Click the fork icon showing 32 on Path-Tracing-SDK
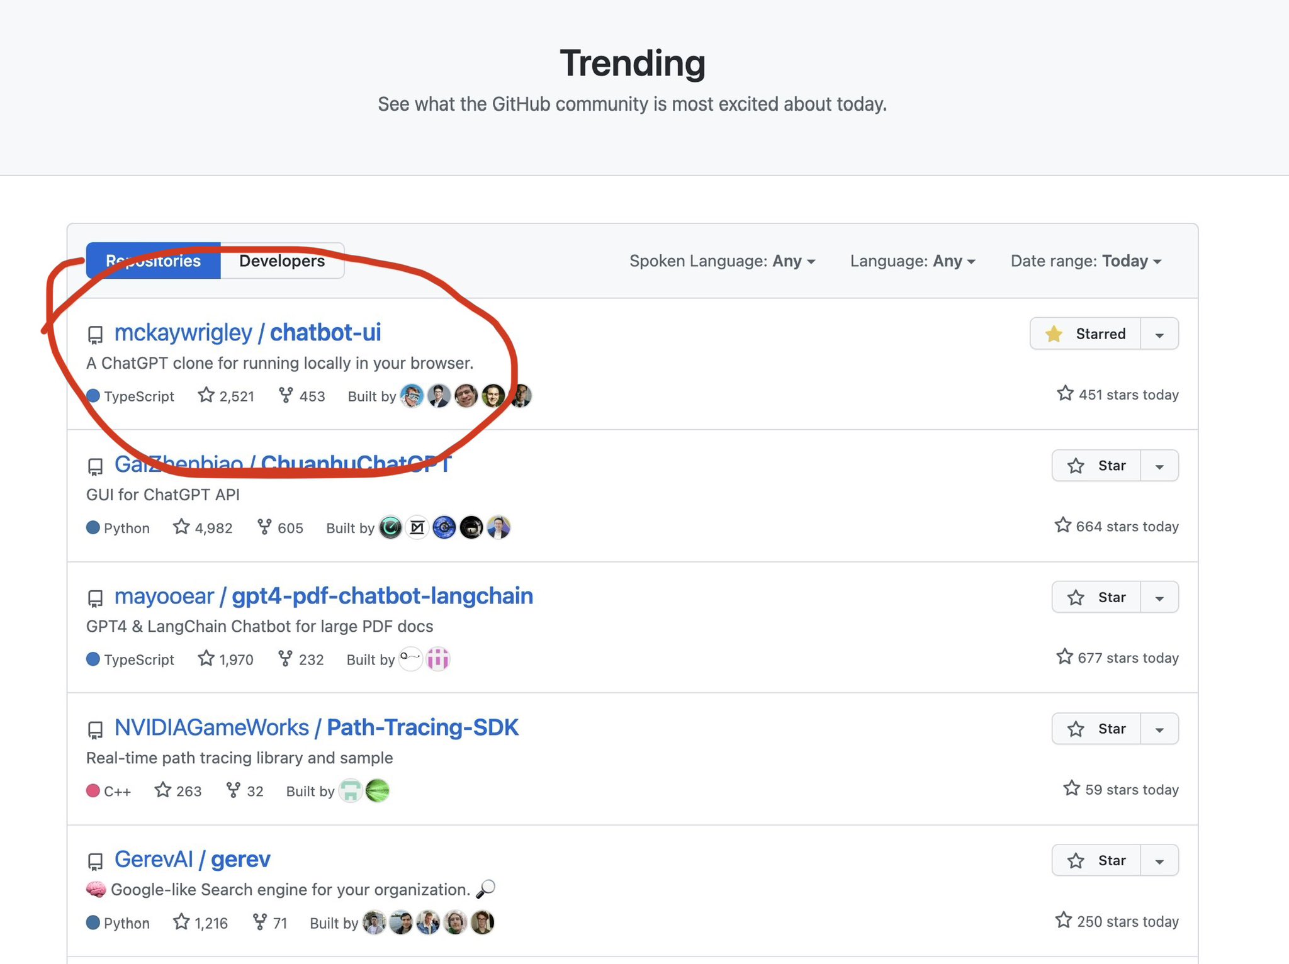Screen dimensions: 1289x964 [234, 790]
